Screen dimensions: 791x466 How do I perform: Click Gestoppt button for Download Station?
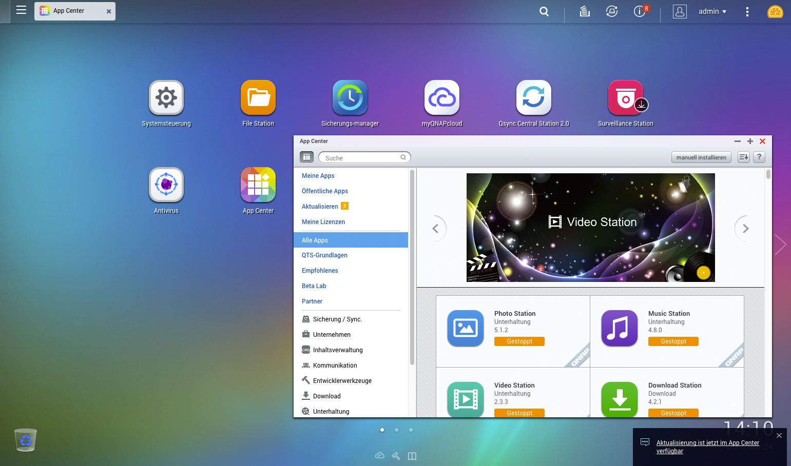pyautogui.click(x=673, y=413)
